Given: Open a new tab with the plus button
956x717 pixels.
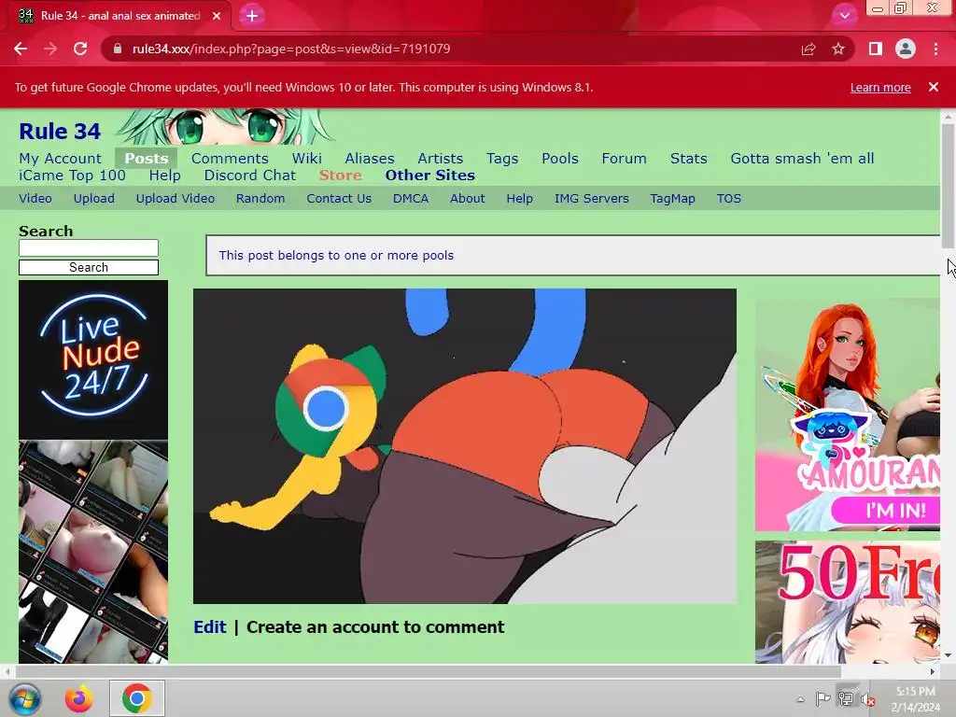Looking at the screenshot, I should pos(252,16).
